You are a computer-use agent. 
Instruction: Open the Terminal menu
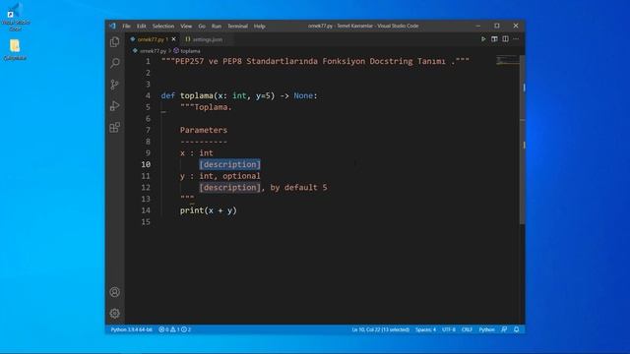237,26
